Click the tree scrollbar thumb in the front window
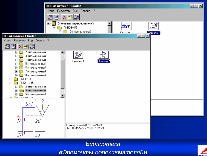This screenshot has width=207, height=156. click(62, 74)
